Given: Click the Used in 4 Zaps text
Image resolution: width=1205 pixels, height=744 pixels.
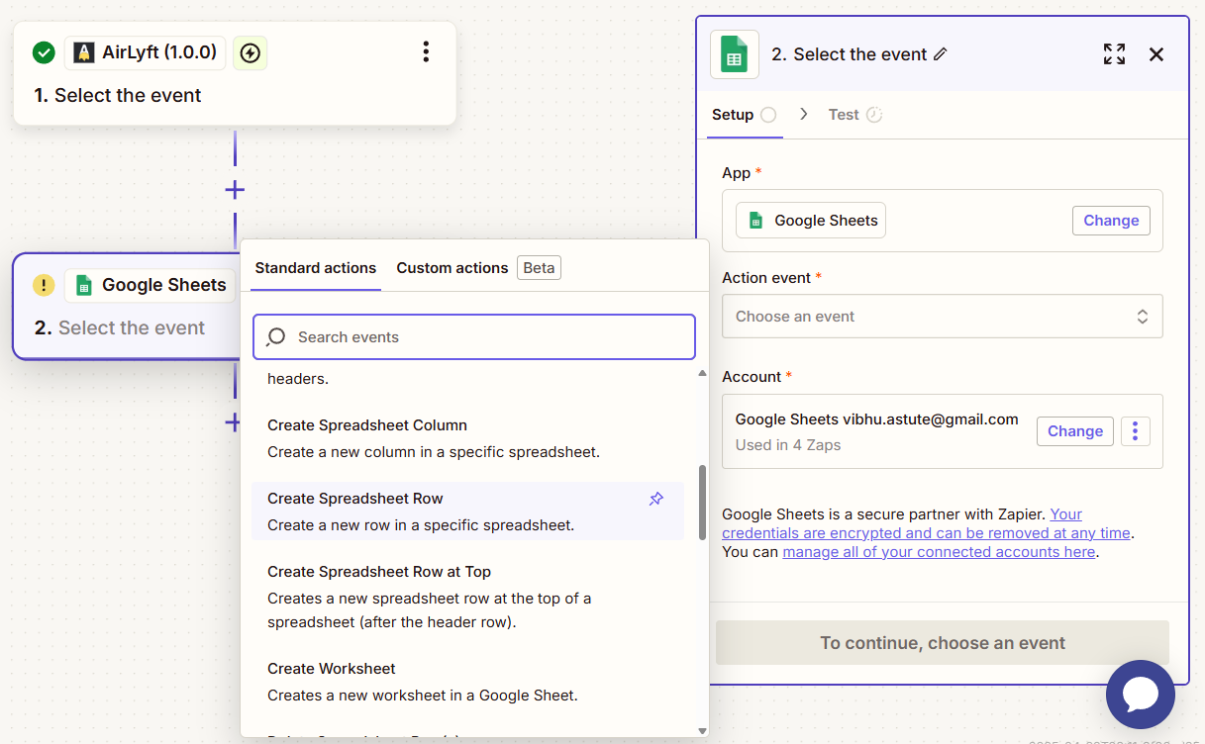Looking at the screenshot, I should (x=788, y=445).
